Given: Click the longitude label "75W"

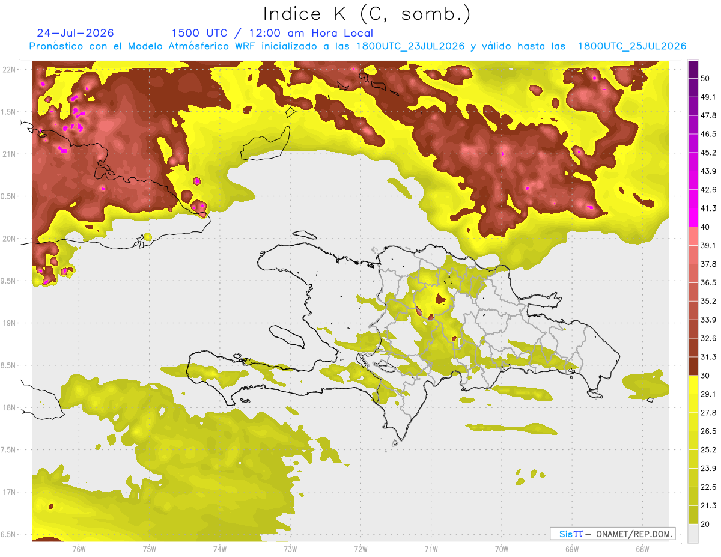Looking at the screenshot, I should tap(150, 549).
